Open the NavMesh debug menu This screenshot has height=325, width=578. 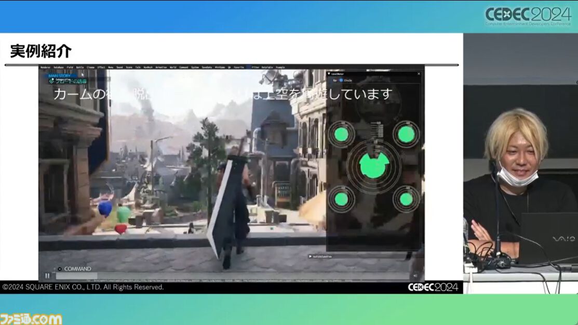click(x=148, y=68)
